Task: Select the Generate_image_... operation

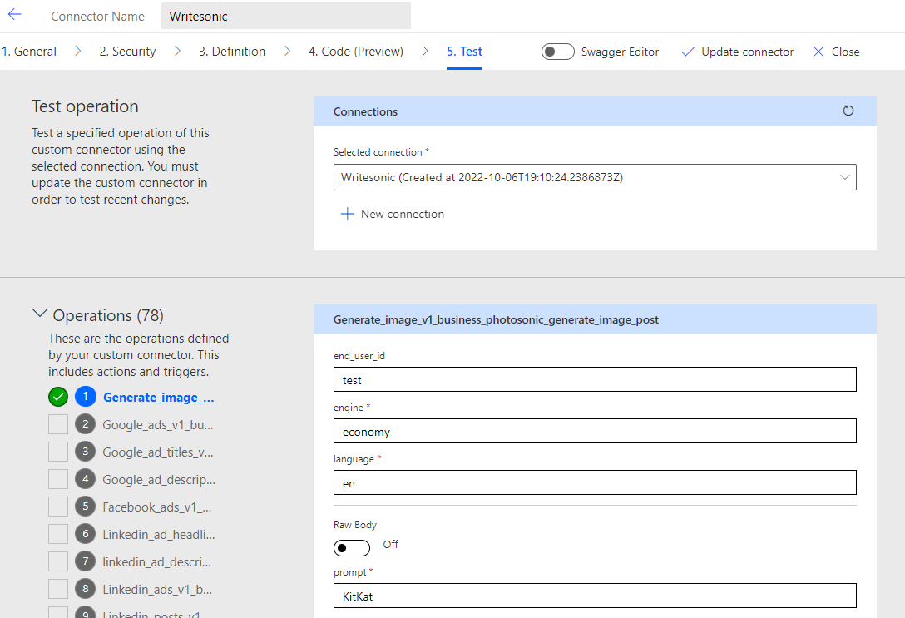Action: 159,397
